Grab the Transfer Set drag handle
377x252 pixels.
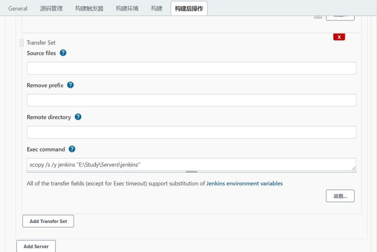pyautogui.click(x=21, y=43)
